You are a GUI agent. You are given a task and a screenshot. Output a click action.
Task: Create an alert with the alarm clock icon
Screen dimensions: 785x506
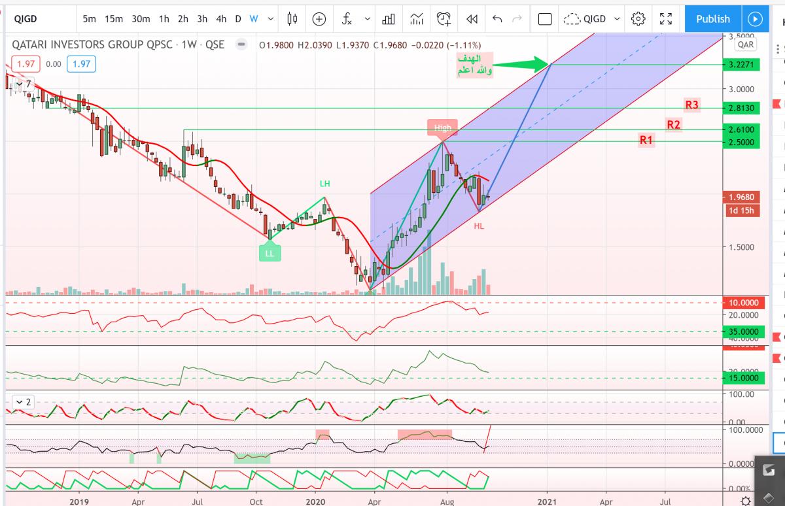click(444, 19)
